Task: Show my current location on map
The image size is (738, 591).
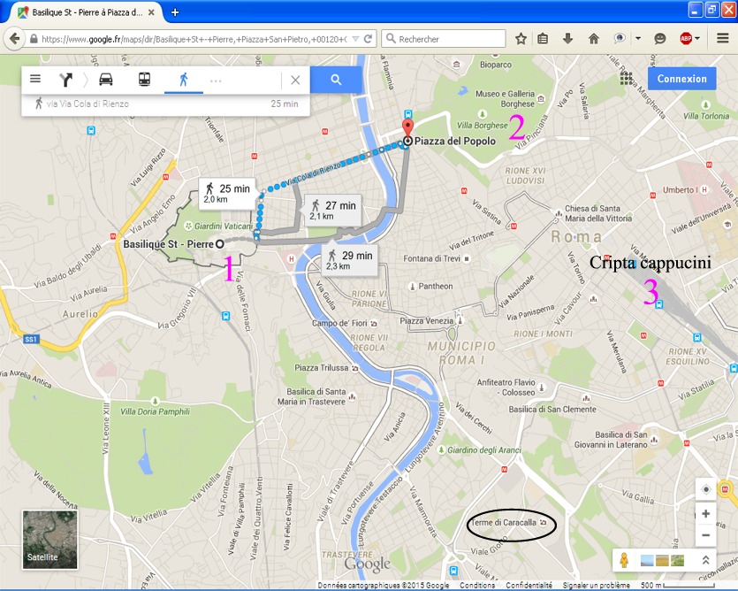Action: tap(705, 489)
